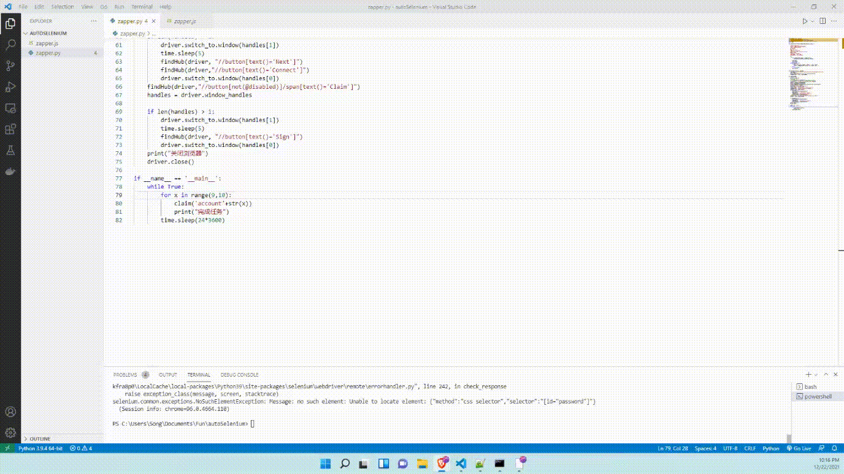Click the Explorer more actions ellipsis
The image size is (844, 474).
94,21
